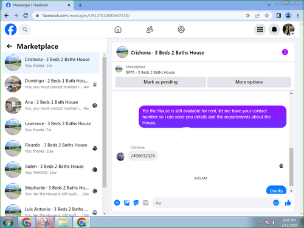Image resolution: width=304 pixels, height=228 pixels.
Task: Bookmark this page star icon
Action: point(267,15)
